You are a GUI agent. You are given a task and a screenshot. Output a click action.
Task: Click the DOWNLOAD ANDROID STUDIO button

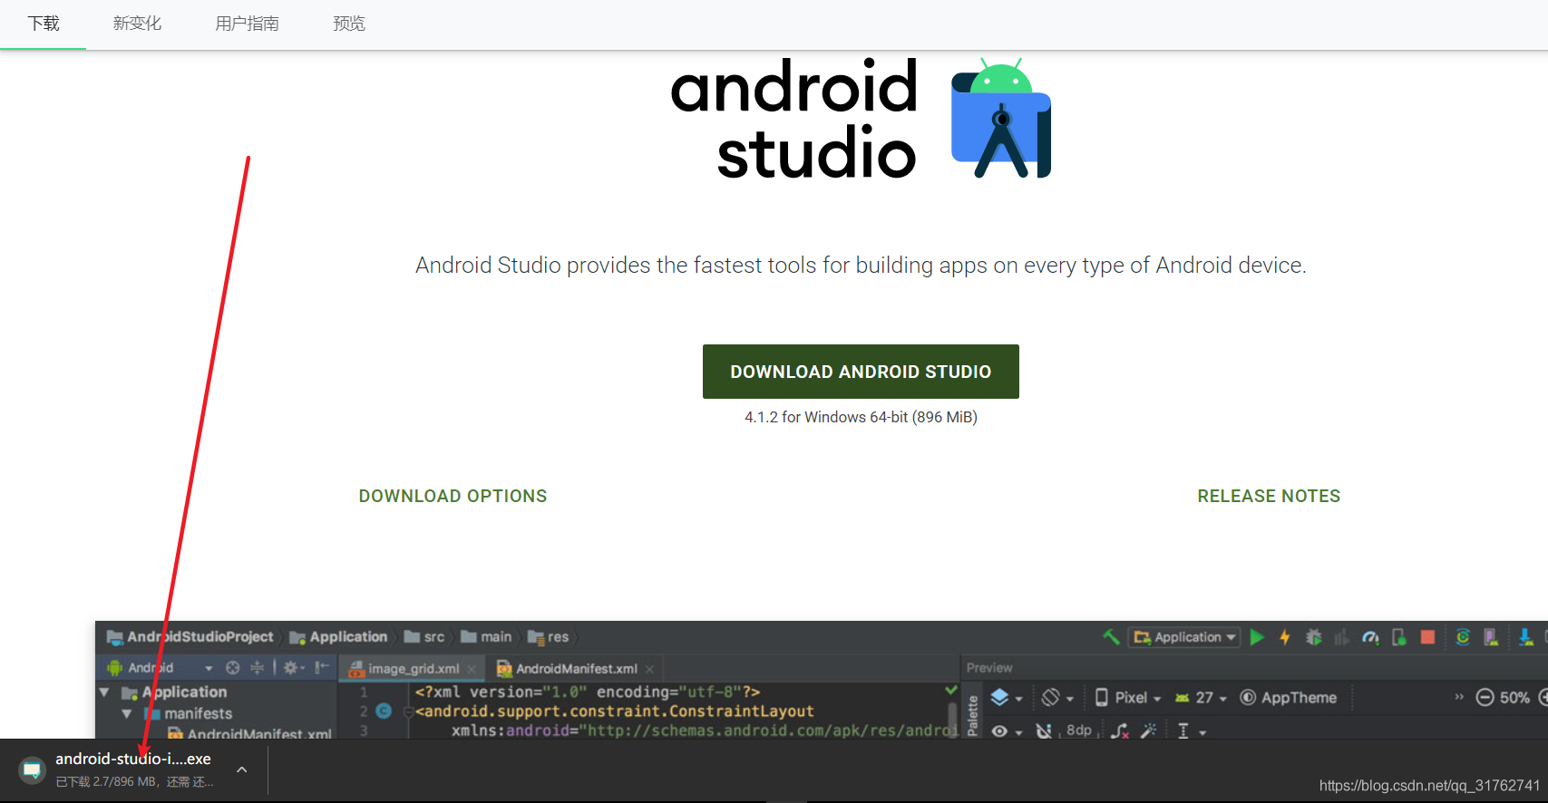pyautogui.click(x=861, y=372)
